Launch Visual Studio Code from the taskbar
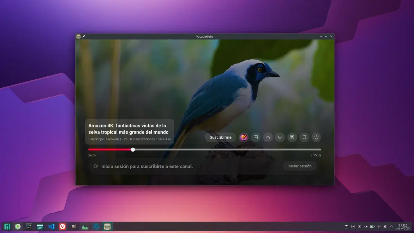 (x=51, y=226)
